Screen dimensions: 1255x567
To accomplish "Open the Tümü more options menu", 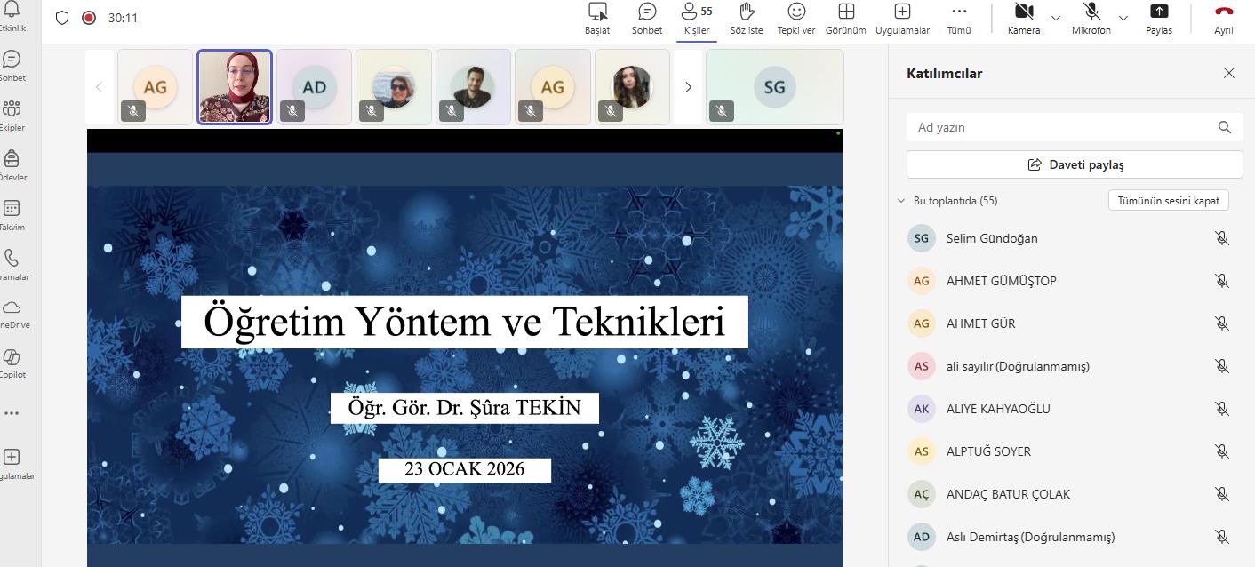I will point(959,12).
